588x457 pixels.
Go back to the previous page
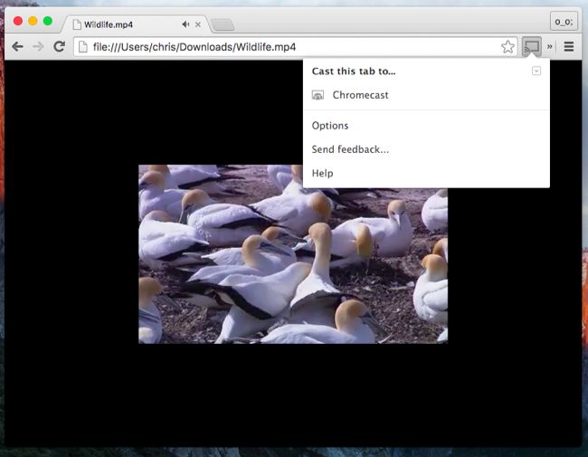[x=17, y=46]
